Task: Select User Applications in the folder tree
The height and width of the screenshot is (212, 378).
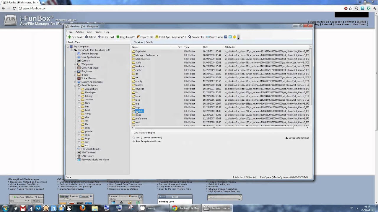Action: point(89,57)
